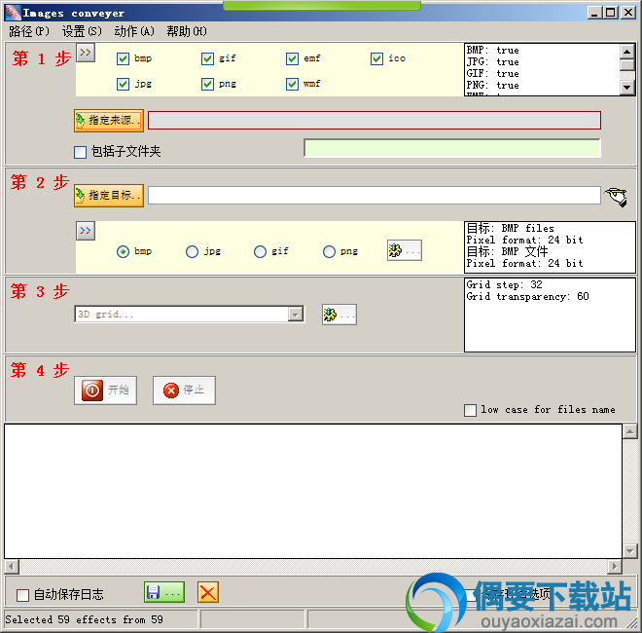The height and width of the screenshot is (633, 642).
Task: Click the Grid transparency: 60 text
Action: (x=527, y=296)
